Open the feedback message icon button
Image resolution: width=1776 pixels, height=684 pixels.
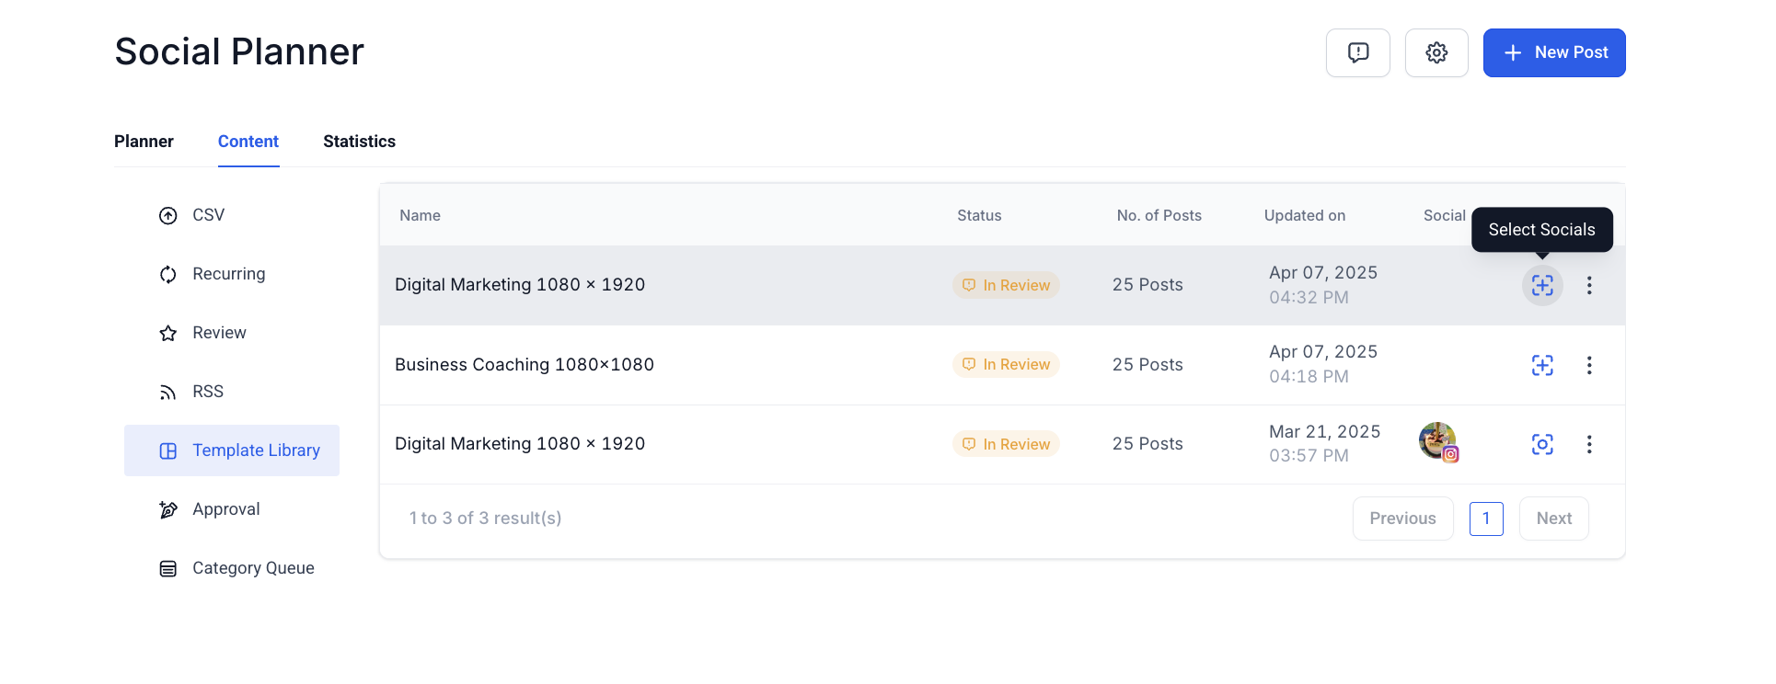(x=1357, y=52)
